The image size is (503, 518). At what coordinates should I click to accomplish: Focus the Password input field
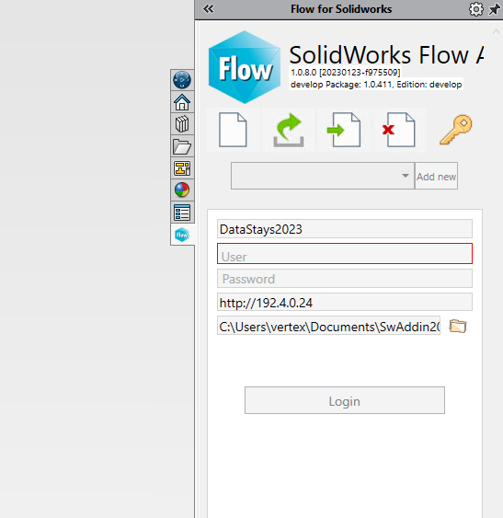click(x=345, y=279)
